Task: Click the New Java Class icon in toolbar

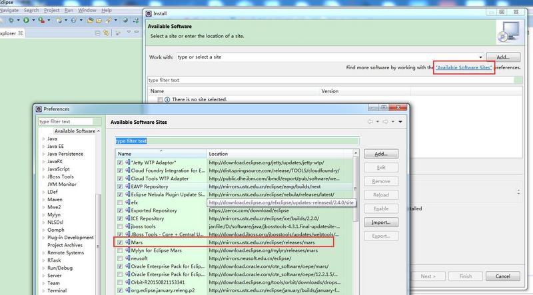Action: click(x=74, y=20)
